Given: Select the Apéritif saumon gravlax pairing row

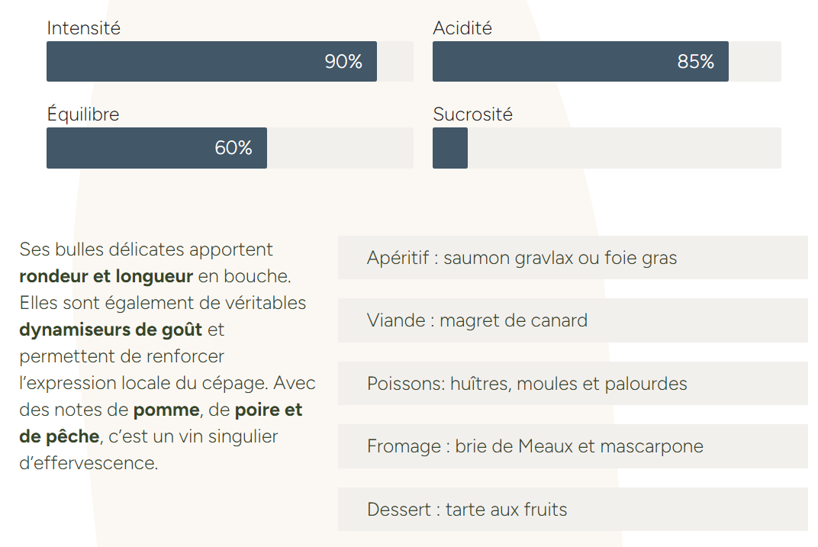Looking at the screenshot, I should 572,258.
